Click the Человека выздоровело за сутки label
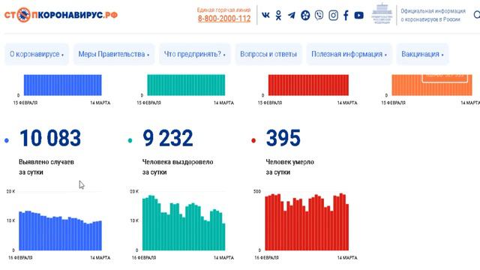Screen dimensions: 480x270 (178, 166)
